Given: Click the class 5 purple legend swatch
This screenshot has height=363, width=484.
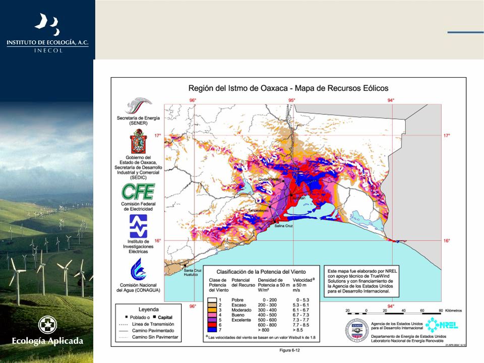Looking at the screenshot, I should click(212, 320).
